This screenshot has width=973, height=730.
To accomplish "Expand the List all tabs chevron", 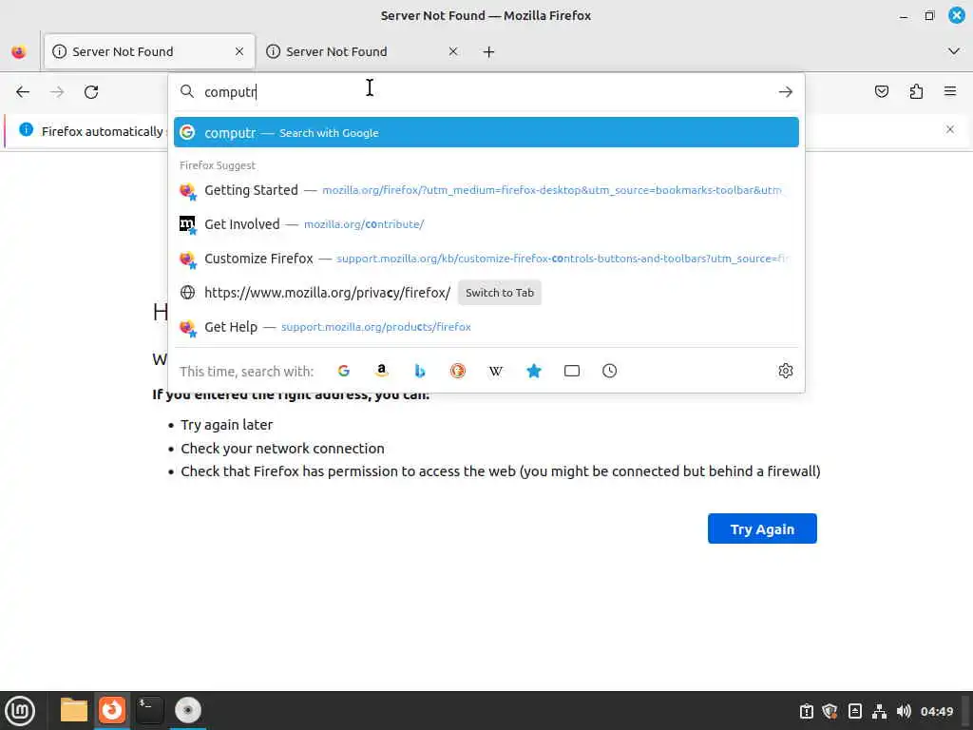I will [x=954, y=51].
